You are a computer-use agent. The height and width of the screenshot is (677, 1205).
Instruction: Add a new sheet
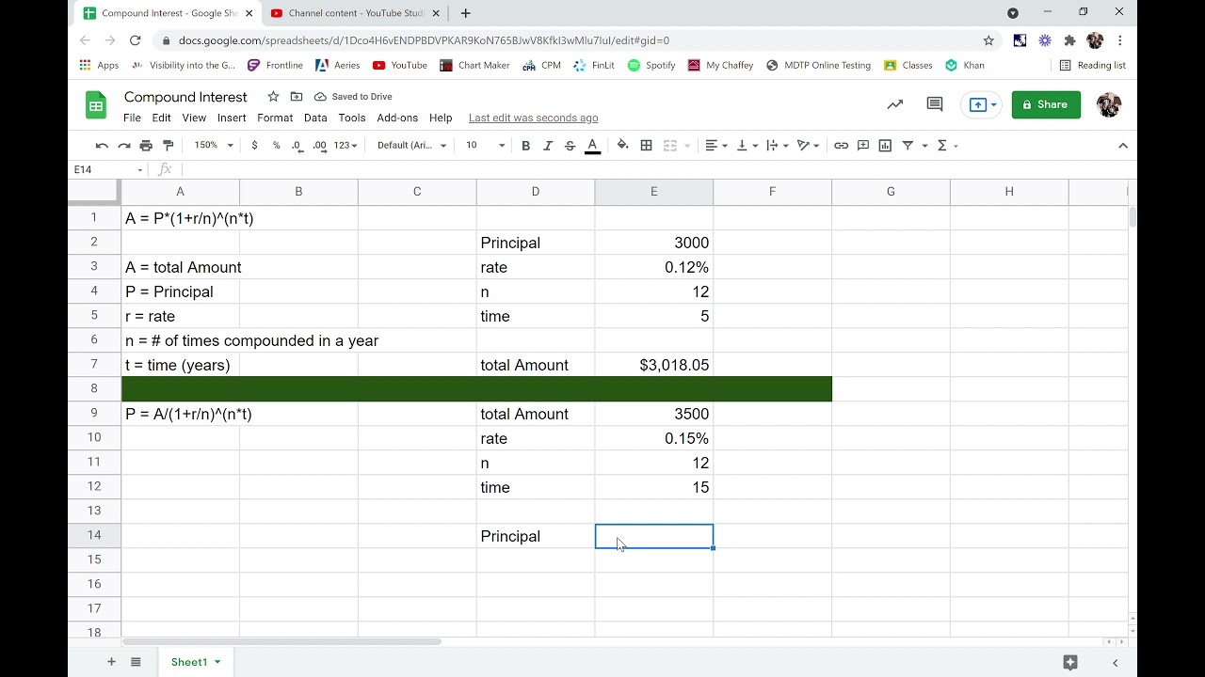[111, 662]
